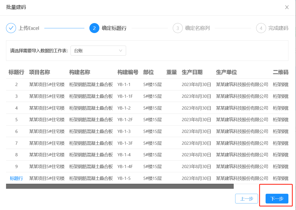Click step 3 确定名称列 circle
Screen dimensions: 296x210
coord(178,28)
